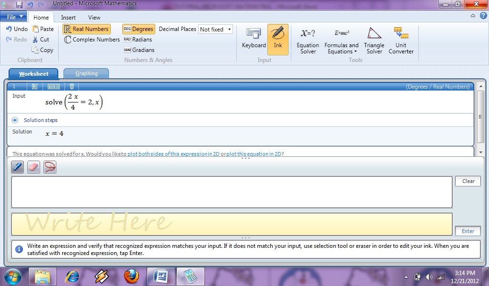Click the Clear button
The height and width of the screenshot is (286, 489).
(468, 181)
